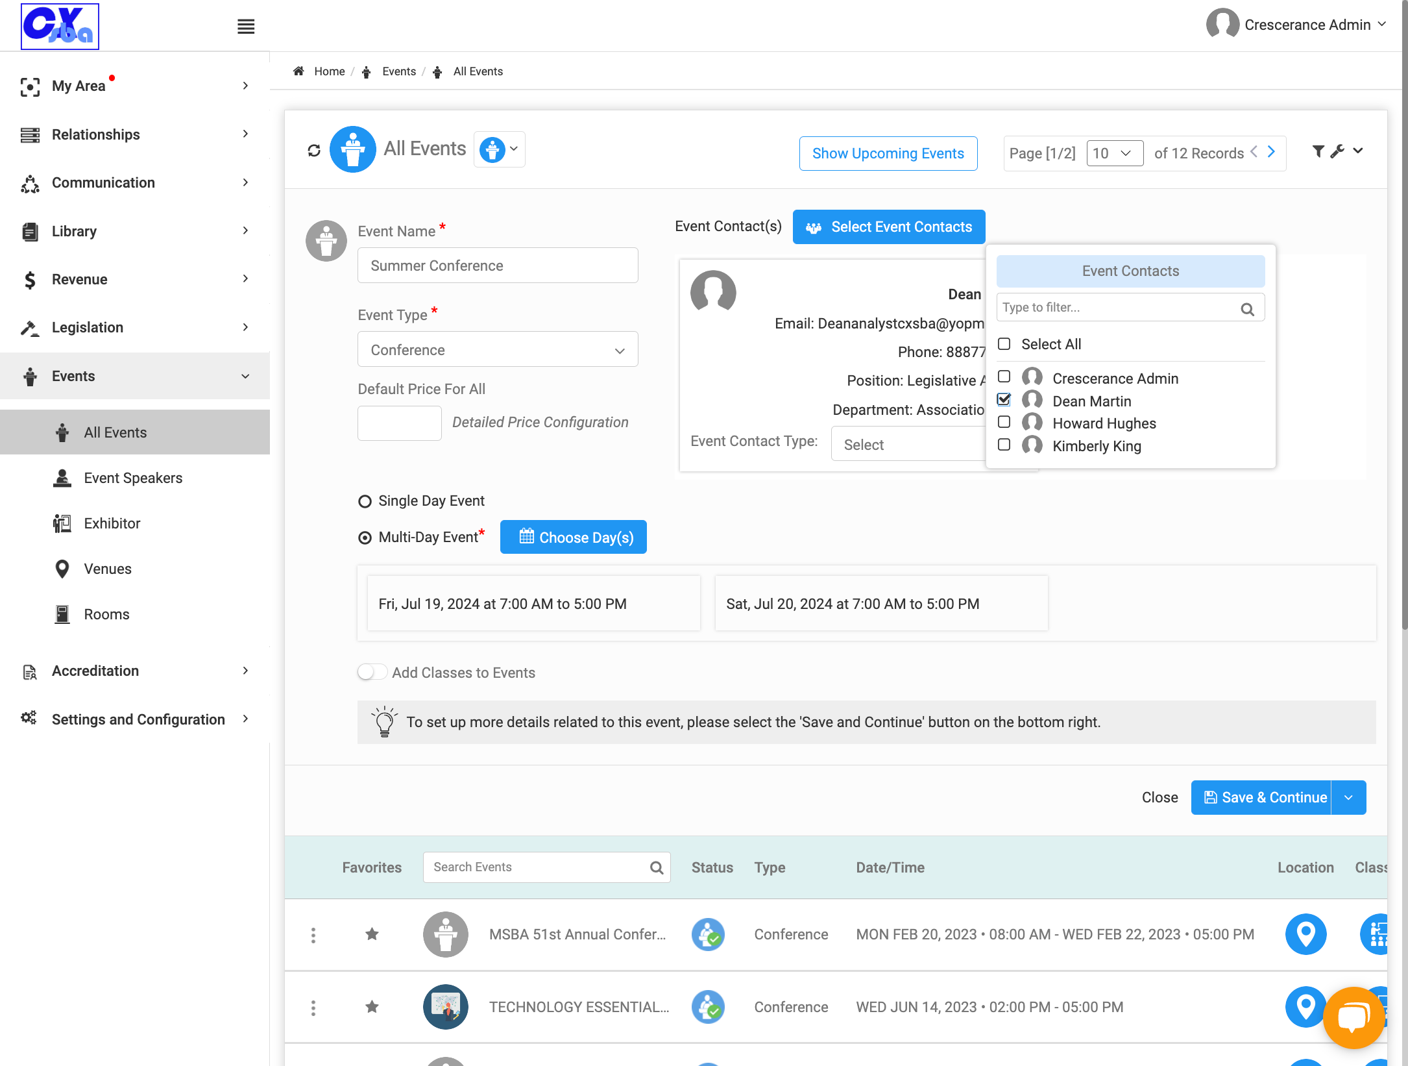This screenshot has height=1066, width=1408.
Task: Click Show Upcoming Events button
Action: click(888, 153)
